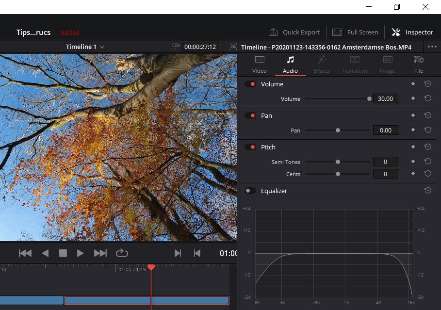Click the Semi Tones slider handle
This screenshot has width=441, height=310.
pos(338,162)
